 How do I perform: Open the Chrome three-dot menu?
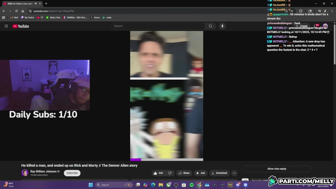coord(332,11)
